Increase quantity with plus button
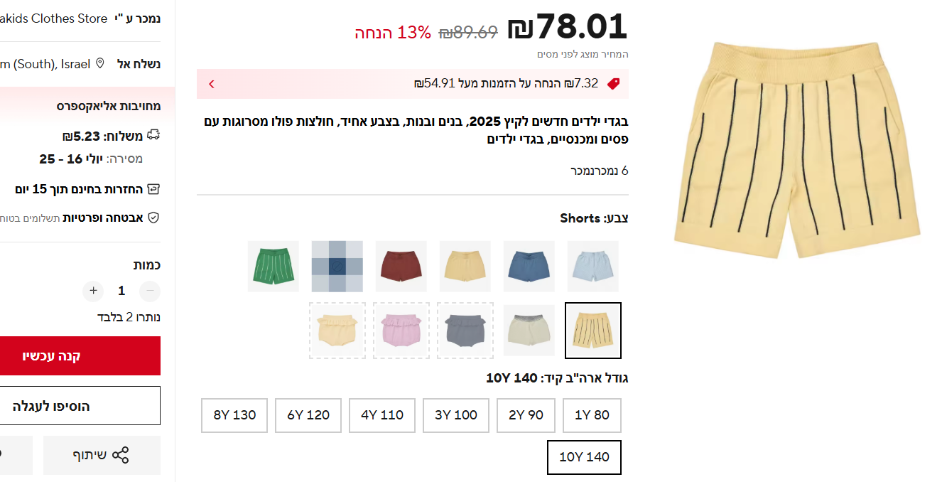This screenshot has height=482, width=942. [93, 291]
